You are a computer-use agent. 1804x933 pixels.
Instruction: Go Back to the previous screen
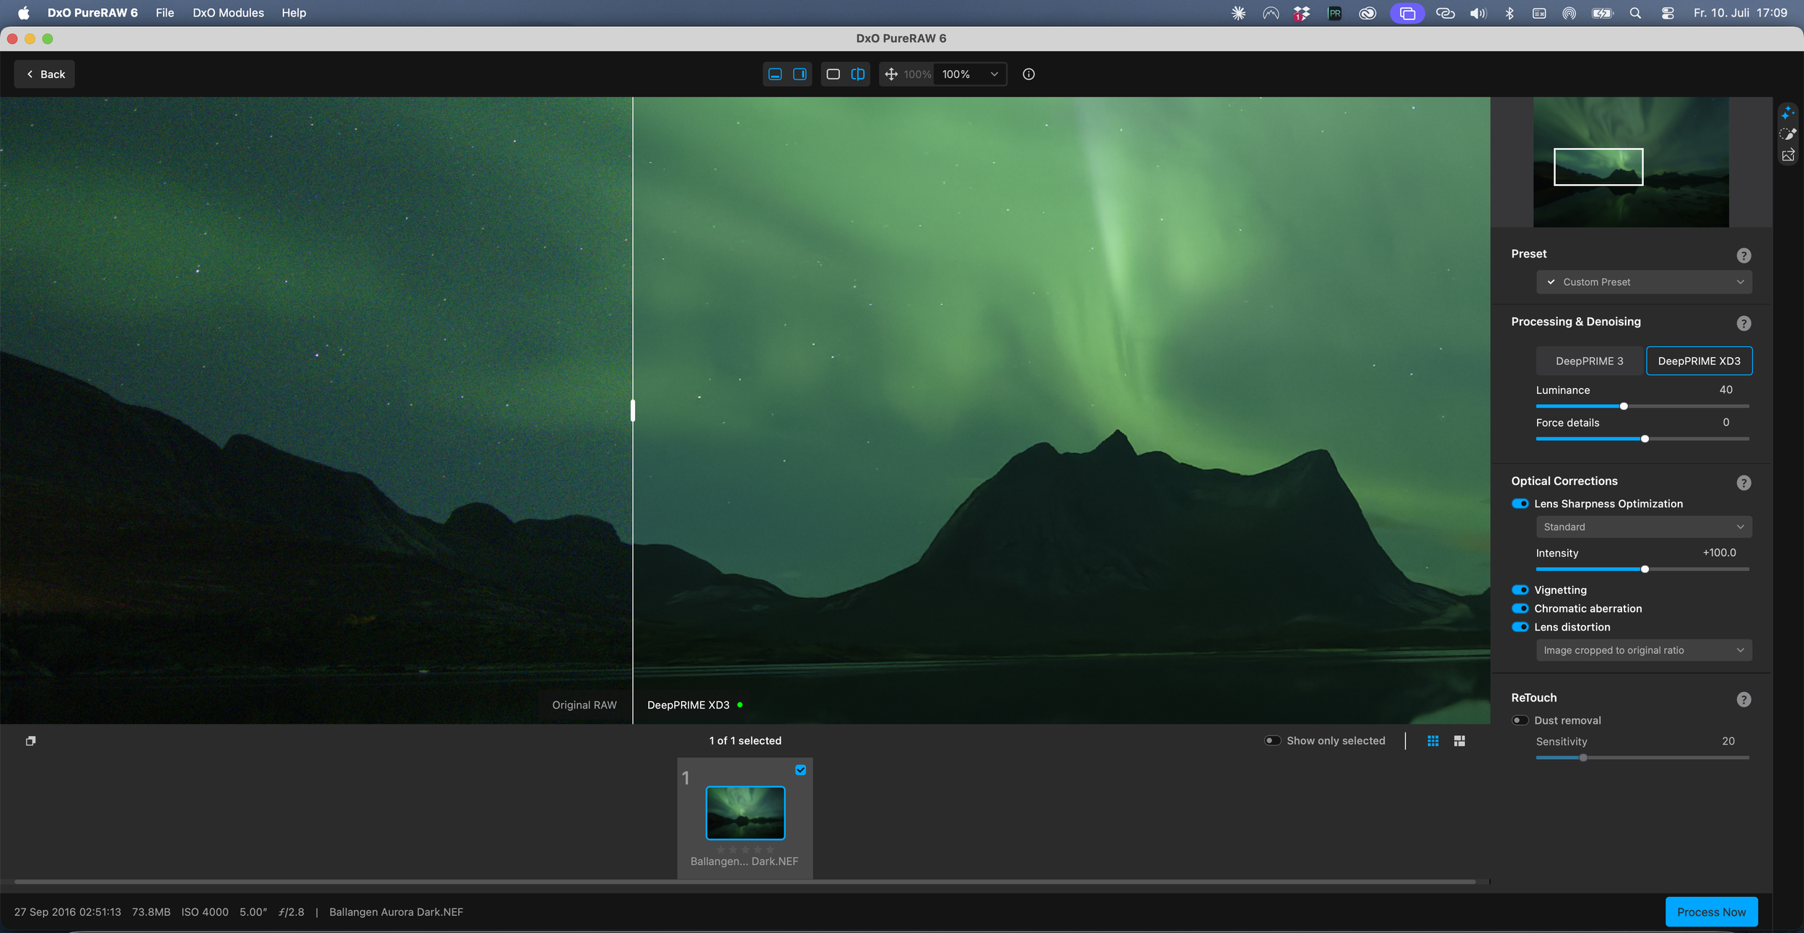pos(45,74)
